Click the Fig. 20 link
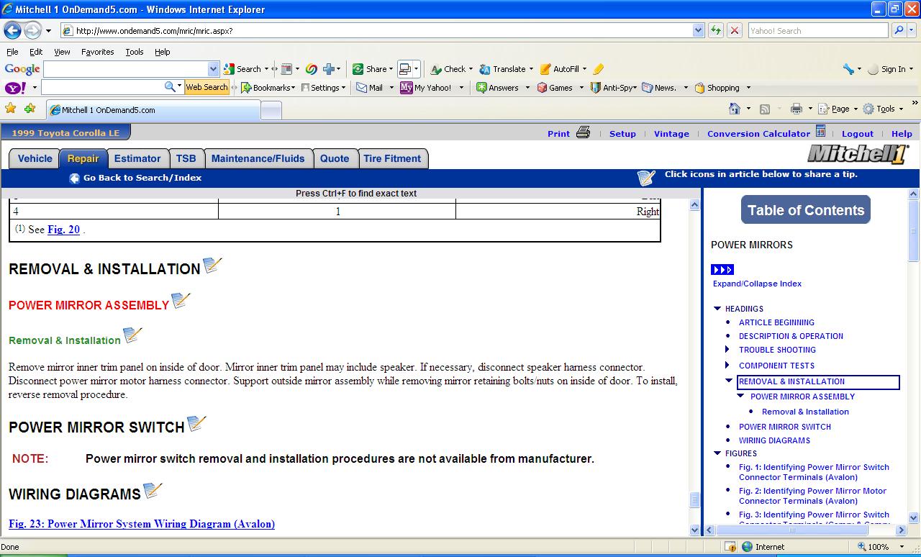 pos(63,230)
